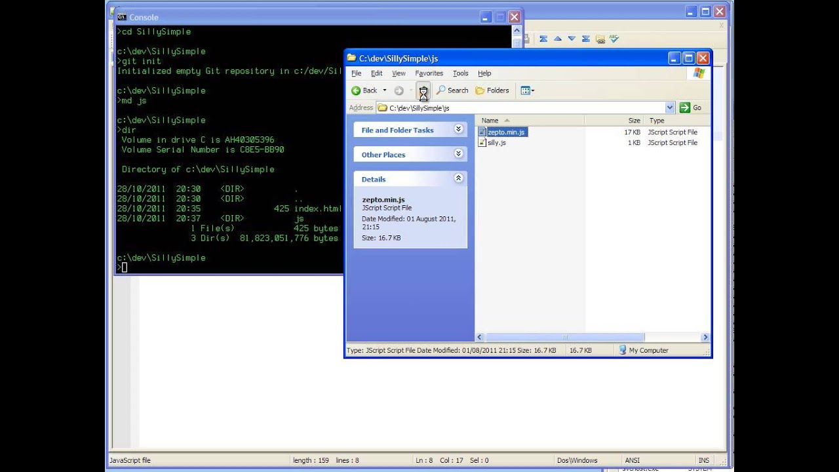Select the zepto.min.js file name

(x=507, y=132)
